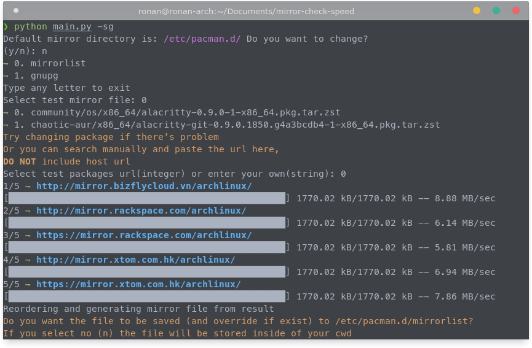The image size is (532, 348).
Task: Click the progress bar showing 5.81 MB/sec
Action: pos(146,247)
